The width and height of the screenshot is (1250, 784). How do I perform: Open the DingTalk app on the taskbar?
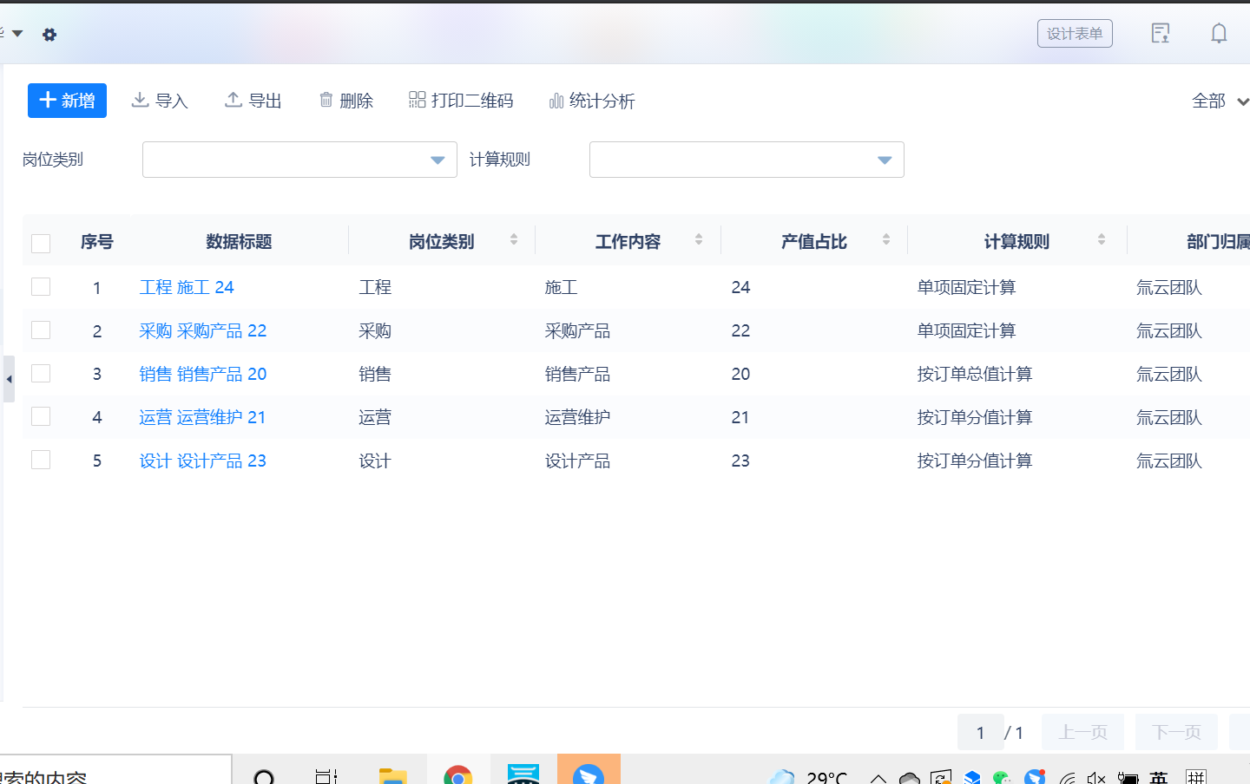coord(589,772)
